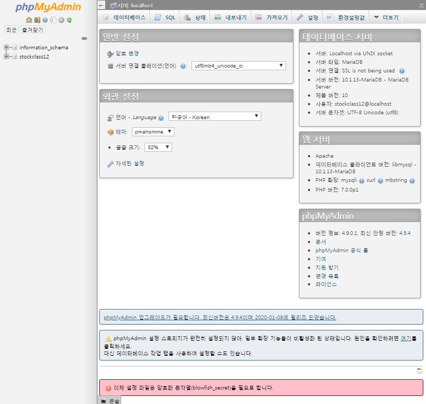Click help icon next to SSL is not being used
Screen dimensions: 426x404
point(402,71)
